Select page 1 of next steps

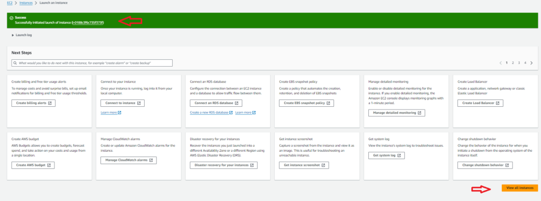pos(507,63)
